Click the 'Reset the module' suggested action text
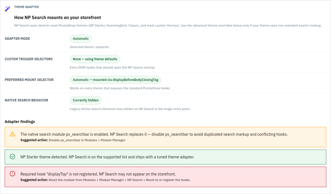This screenshot has height=194, width=331. point(105,180)
